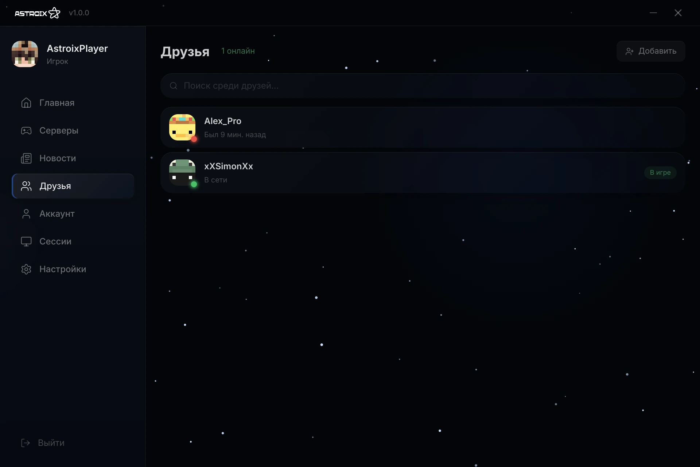Open the Главная home icon
This screenshot has height=467, width=700.
pyautogui.click(x=26, y=103)
